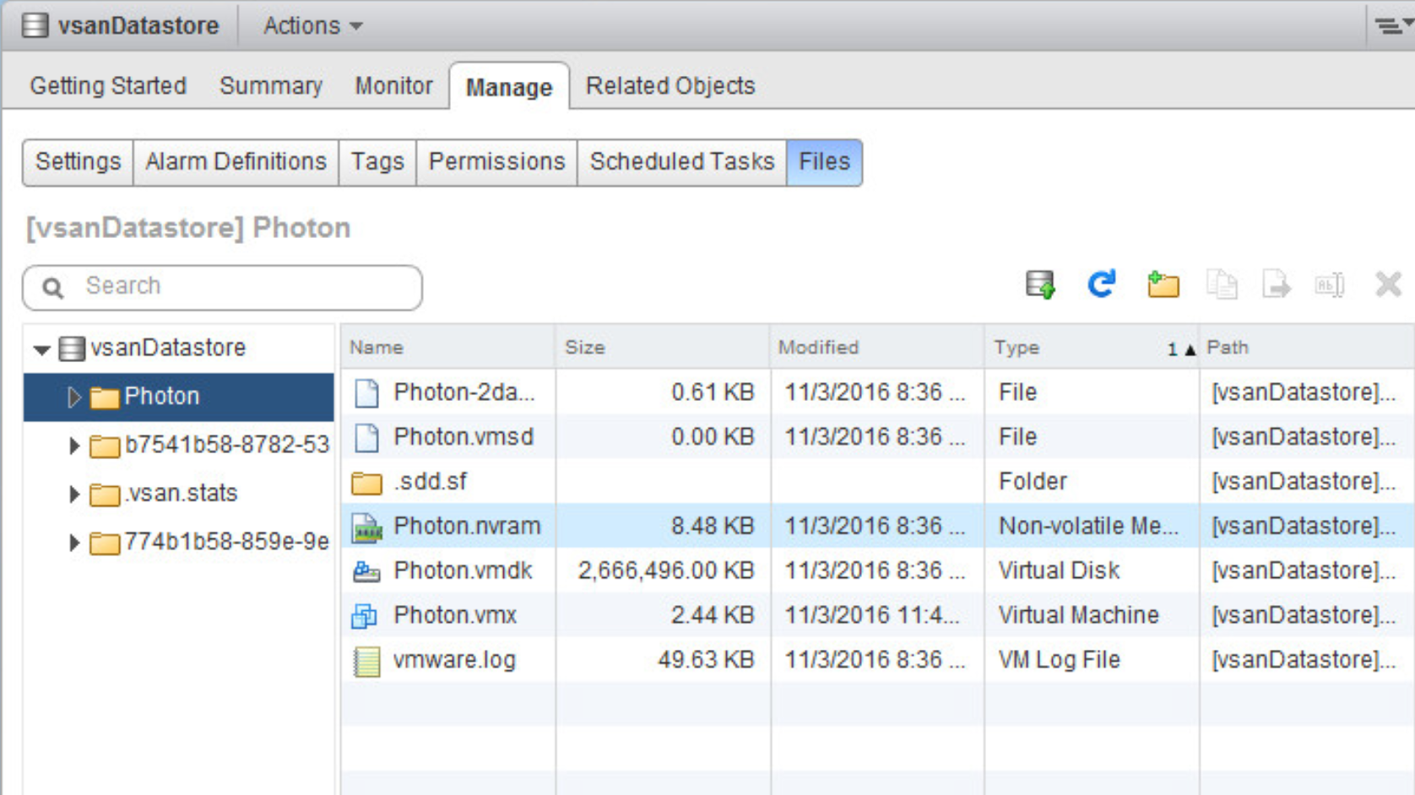Open the Related Objects tab

tap(670, 86)
